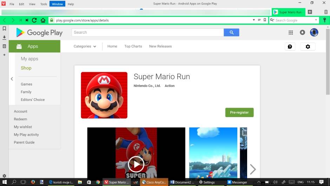Viewport: 330px width, 186px height.
Task: Click the blue search button
Action: (x=231, y=32)
